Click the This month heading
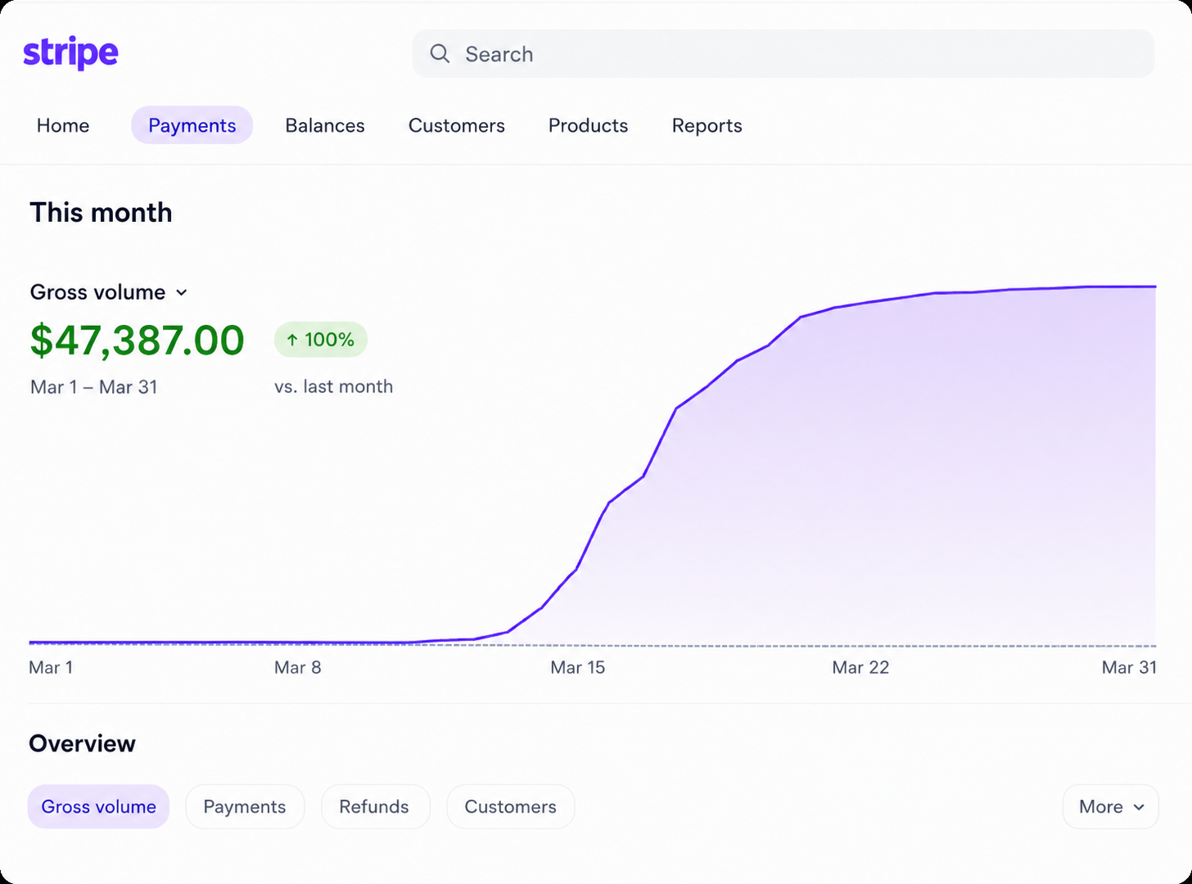 point(102,213)
